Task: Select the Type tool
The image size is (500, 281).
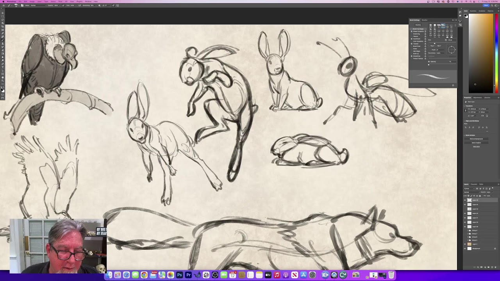Action: click(2, 67)
